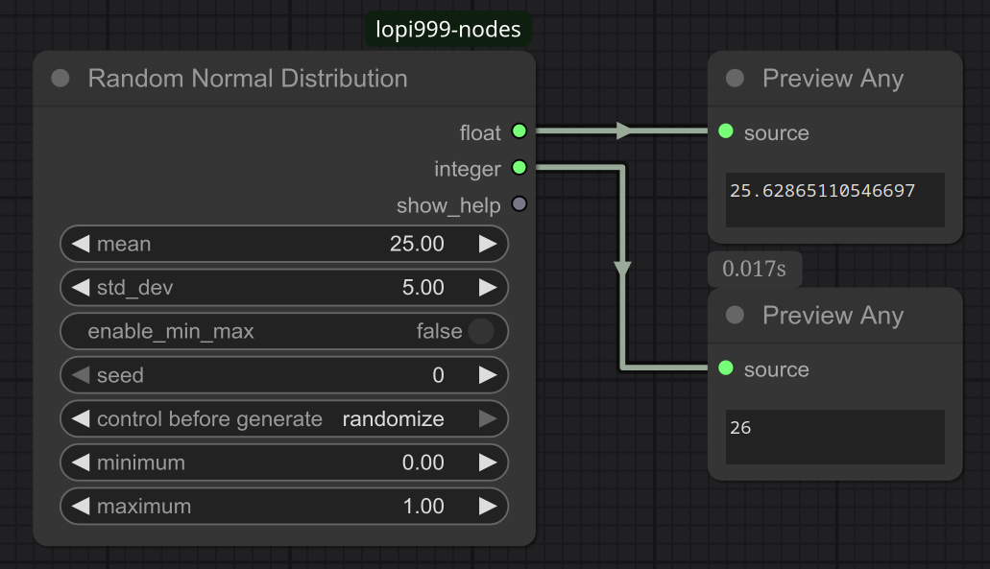Decrease the minimum value arrow
The height and width of the screenshot is (569, 990).
point(81,462)
